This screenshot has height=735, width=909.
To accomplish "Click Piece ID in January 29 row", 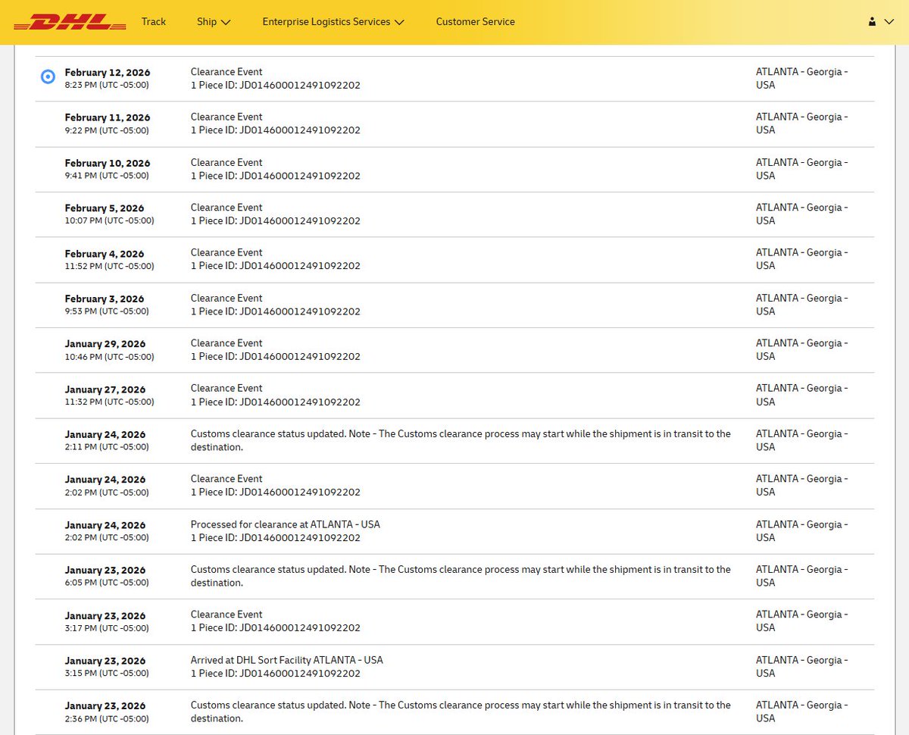I will 276,356.
